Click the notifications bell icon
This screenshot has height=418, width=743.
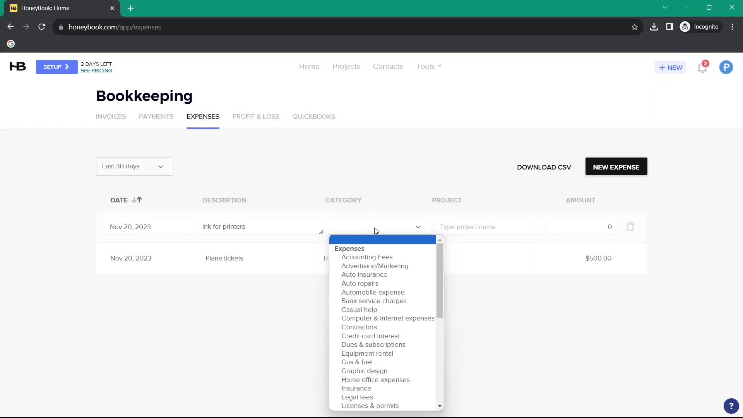coord(703,67)
